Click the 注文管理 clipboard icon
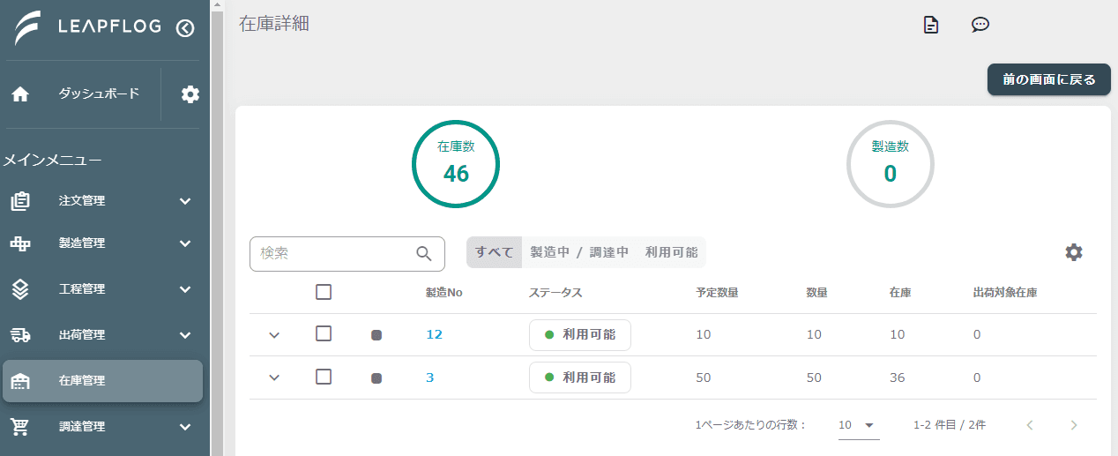1118x456 pixels. (20, 201)
